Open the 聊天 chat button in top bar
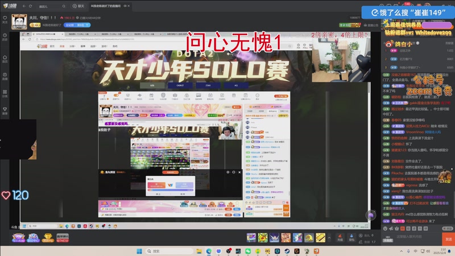Image resolution: width=455 pixels, height=256 pixels. pos(78,6)
